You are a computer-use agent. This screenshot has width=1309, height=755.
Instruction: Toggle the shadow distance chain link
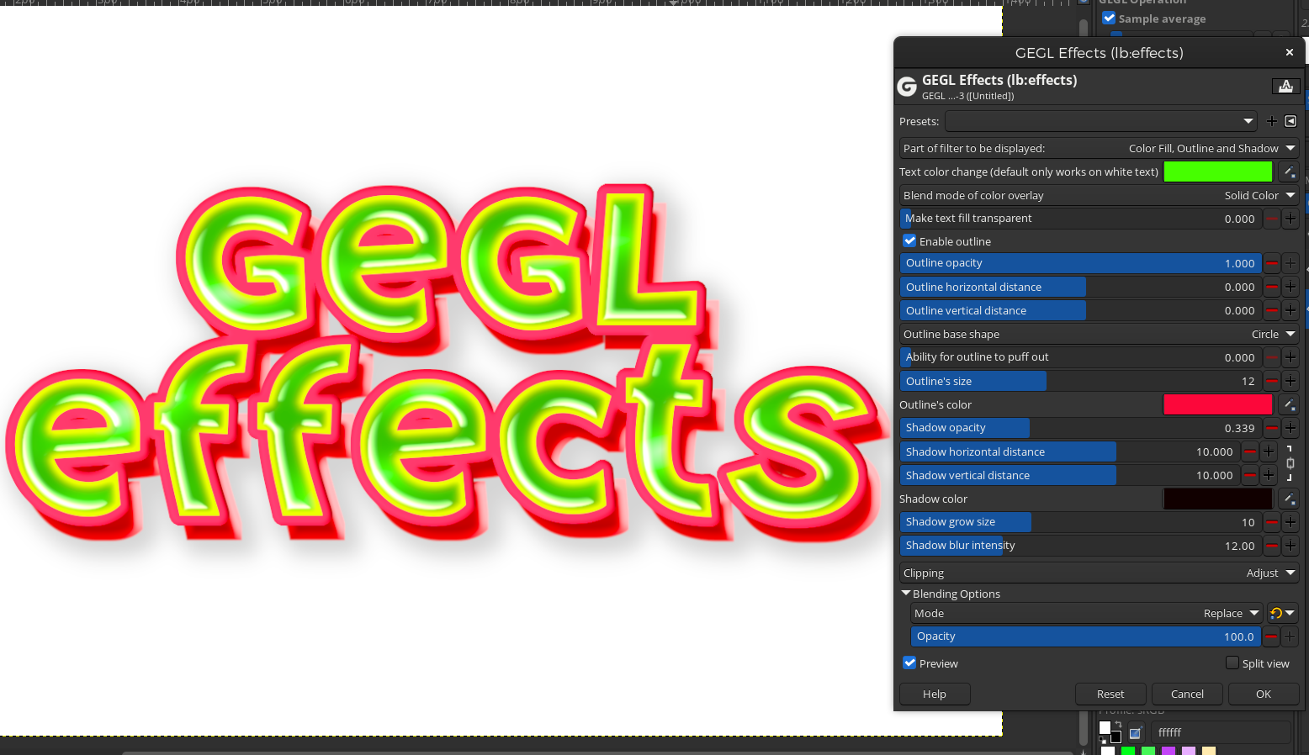(x=1290, y=463)
